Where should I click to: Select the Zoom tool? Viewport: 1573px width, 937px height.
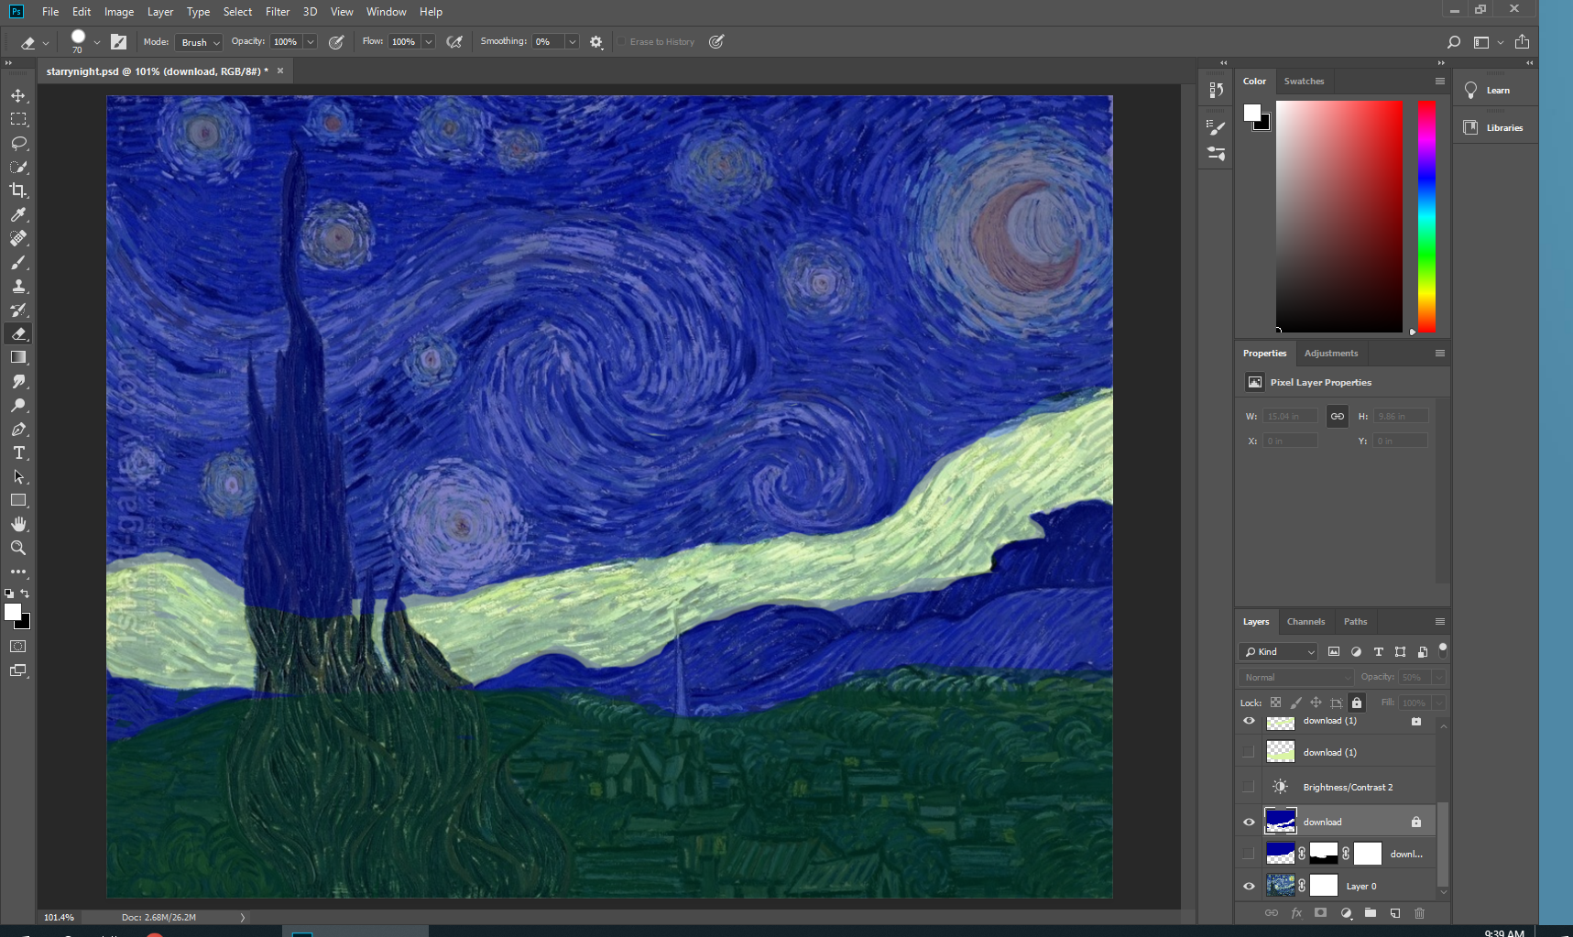pyautogui.click(x=18, y=548)
